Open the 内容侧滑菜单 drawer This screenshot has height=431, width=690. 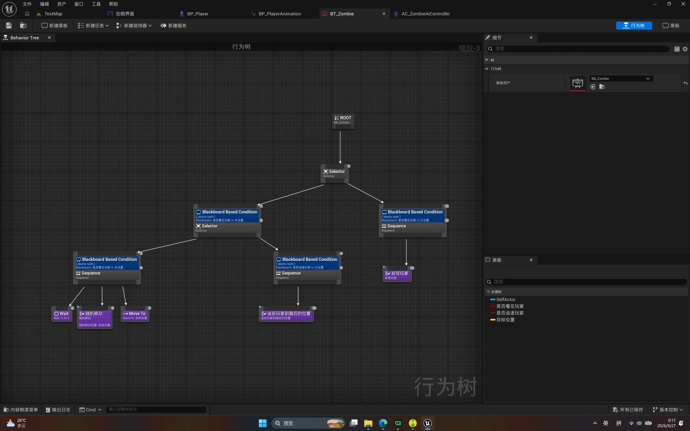tap(21, 410)
